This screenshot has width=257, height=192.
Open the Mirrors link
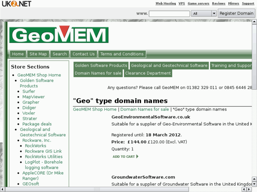click(x=234, y=4)
